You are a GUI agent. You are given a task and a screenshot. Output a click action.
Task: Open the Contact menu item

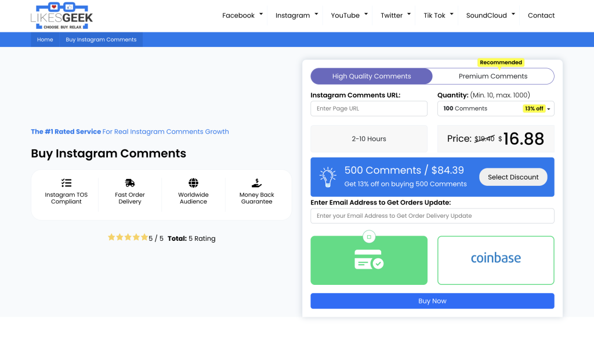click(541, 15)
